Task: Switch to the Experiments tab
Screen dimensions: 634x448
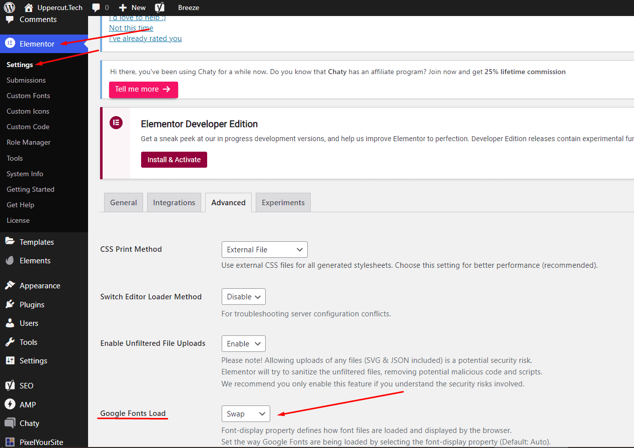Action: coord(283,202)
